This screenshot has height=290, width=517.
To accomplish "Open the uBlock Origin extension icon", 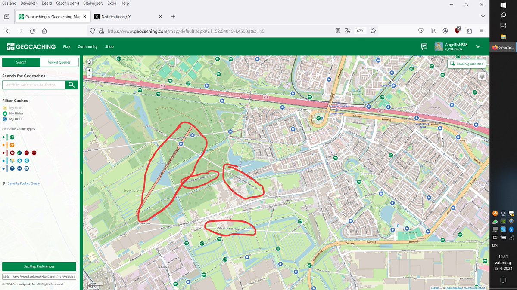I will (x=458, y=31).
